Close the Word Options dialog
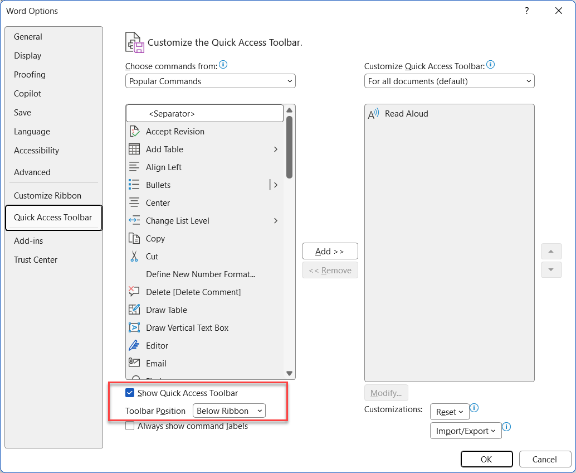The width and height of the screenshot is (576, 473). tap(559, 11)
